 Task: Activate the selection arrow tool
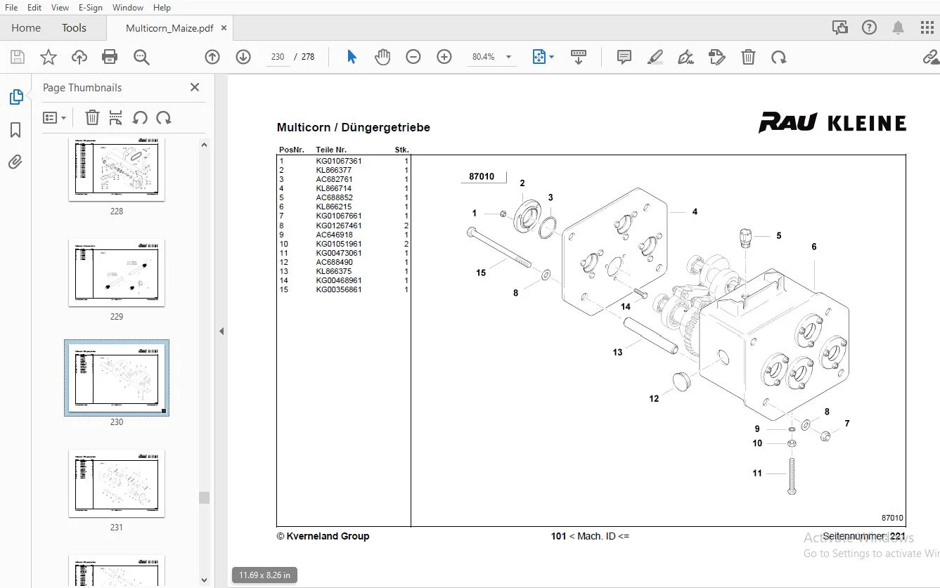tap(352, 57)
